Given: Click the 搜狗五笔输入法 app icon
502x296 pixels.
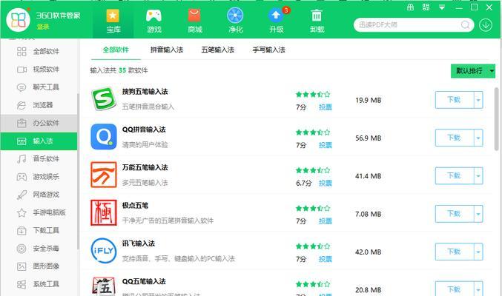Looking at the screenshot, I should [x=103, y=98].
